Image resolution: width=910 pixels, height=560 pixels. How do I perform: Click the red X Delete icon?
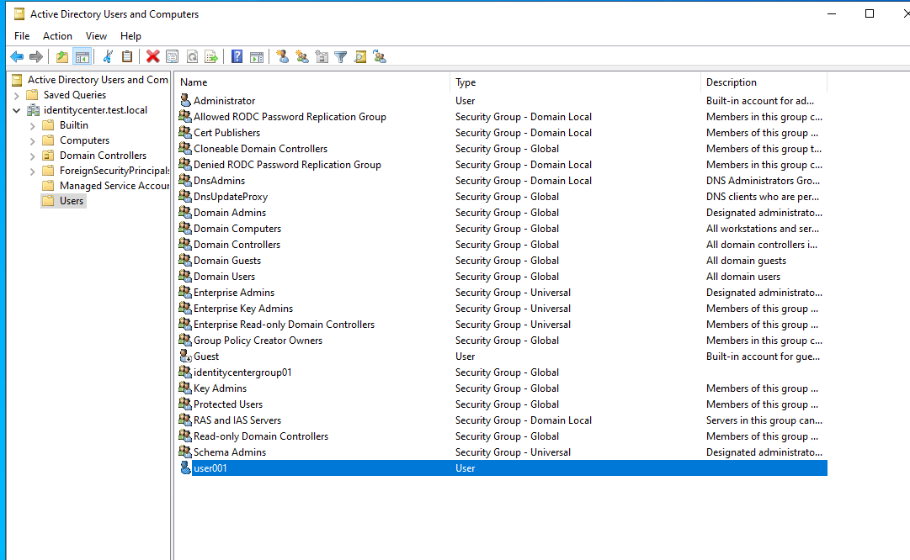[x=152, y=57]
